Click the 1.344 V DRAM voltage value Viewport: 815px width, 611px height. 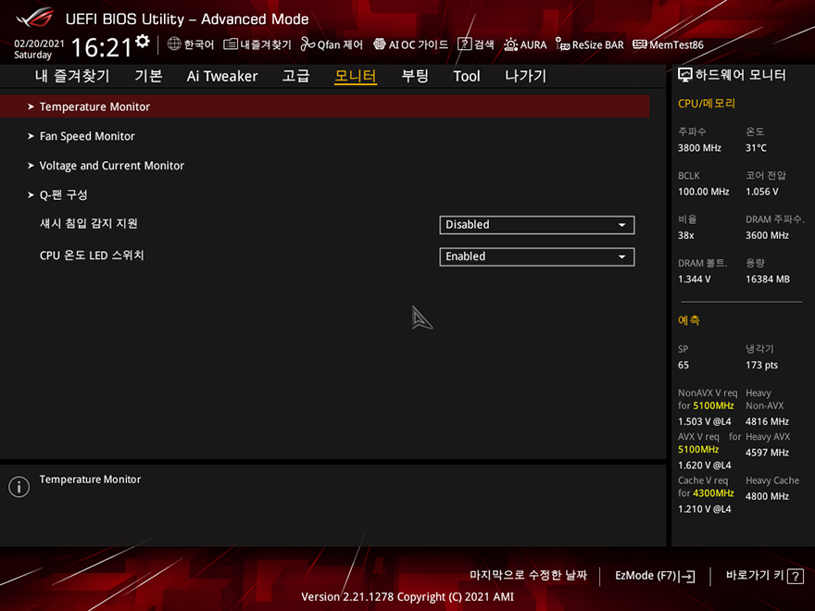point(694,279)
